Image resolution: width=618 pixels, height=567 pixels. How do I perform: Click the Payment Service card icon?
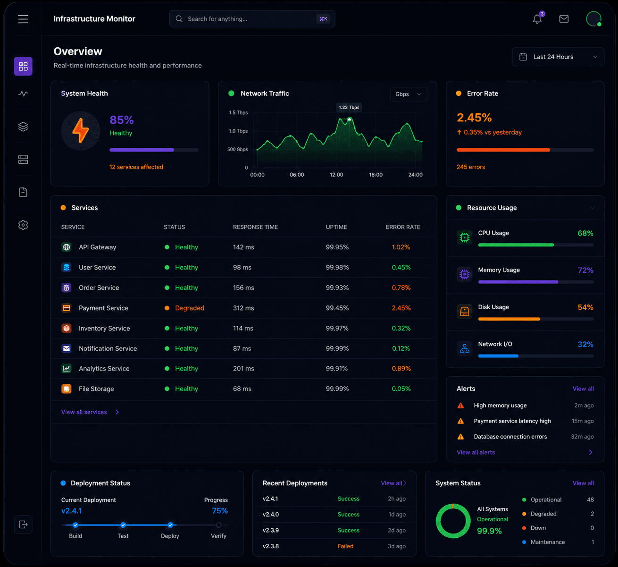(x=67, y=308)
